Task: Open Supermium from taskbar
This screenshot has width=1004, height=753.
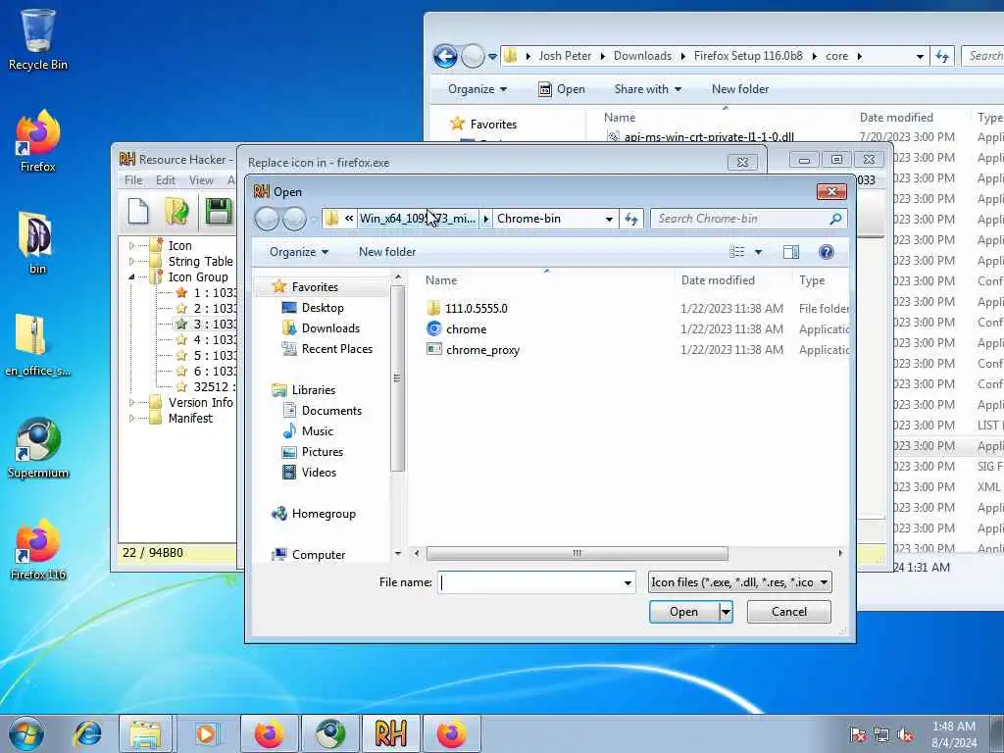Action: coord(329,733)
